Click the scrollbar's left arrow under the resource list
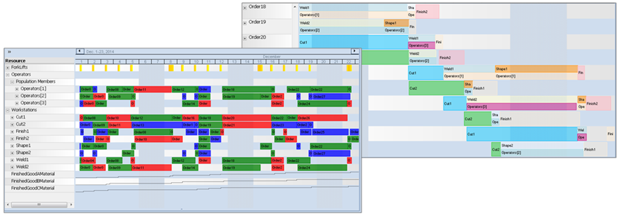619x215 pixels. (8, 205)
